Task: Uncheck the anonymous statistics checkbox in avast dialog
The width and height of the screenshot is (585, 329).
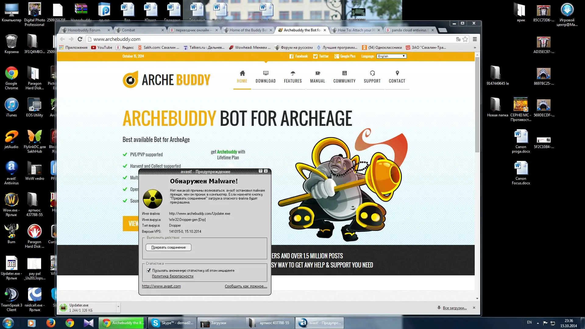Action: click(149, 271)
